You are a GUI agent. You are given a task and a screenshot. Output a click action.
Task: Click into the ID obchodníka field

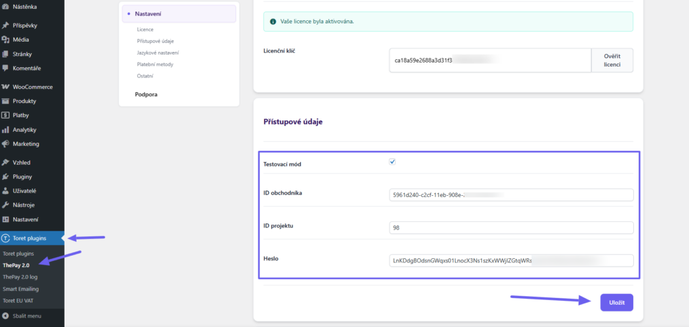pyautogui.click(x=511, y=194)
